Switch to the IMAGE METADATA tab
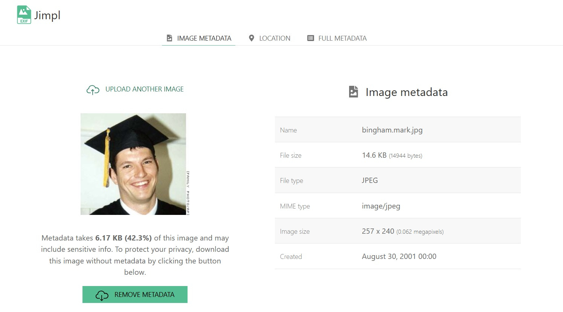Viewport: 563px width, 312px height. click(199, 38)
